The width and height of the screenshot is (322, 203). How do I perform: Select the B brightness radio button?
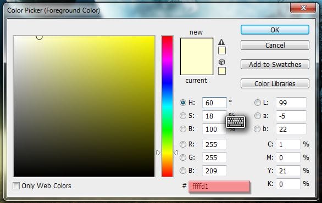[183, 129]
